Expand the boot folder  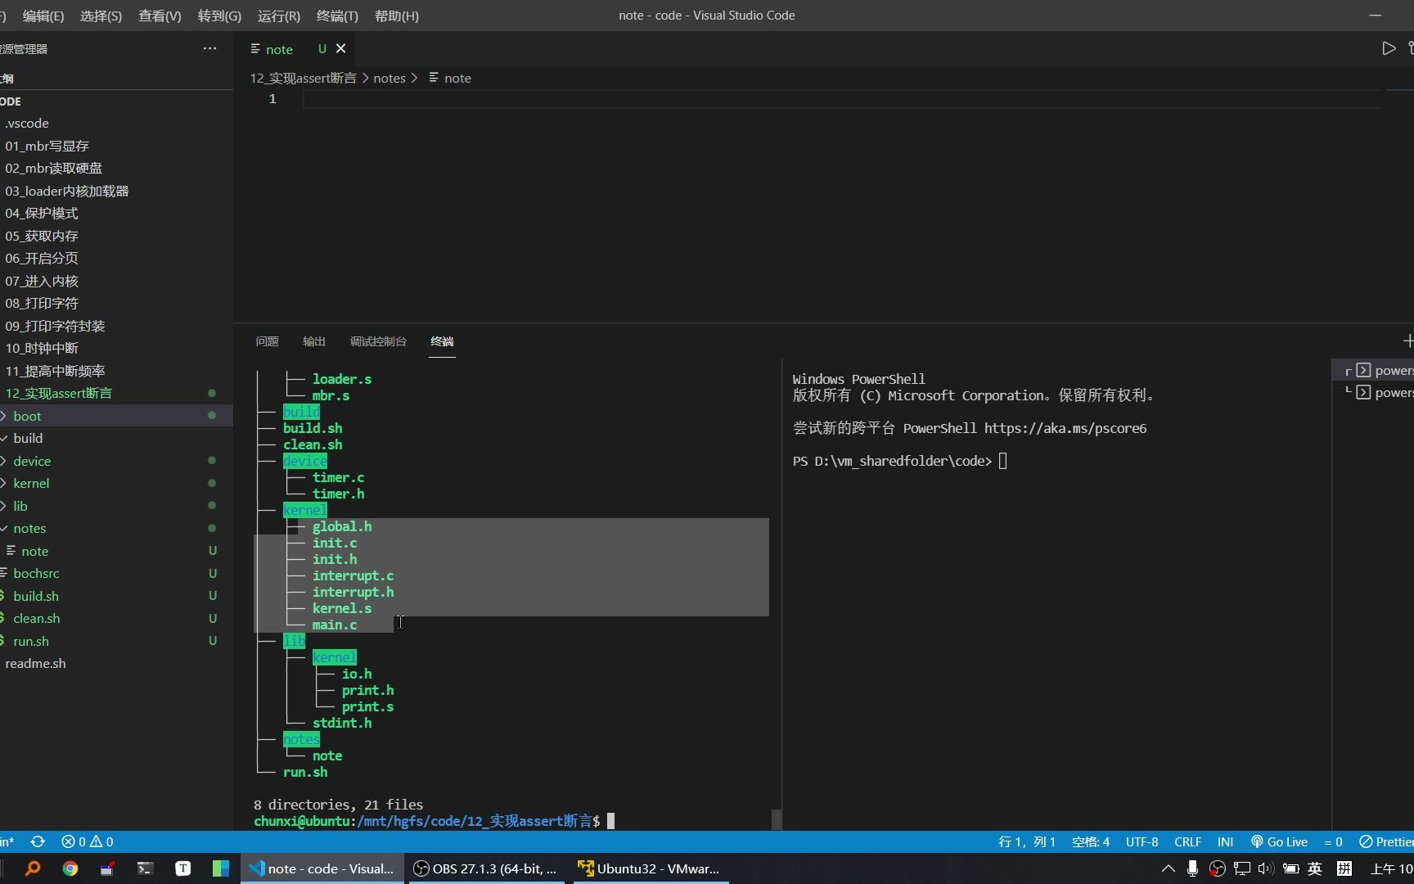(x=116, y=416)
